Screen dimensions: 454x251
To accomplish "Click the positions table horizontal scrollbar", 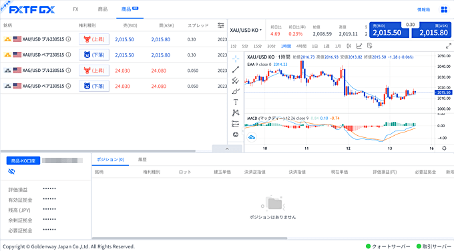I will click(x=190, y=238).
